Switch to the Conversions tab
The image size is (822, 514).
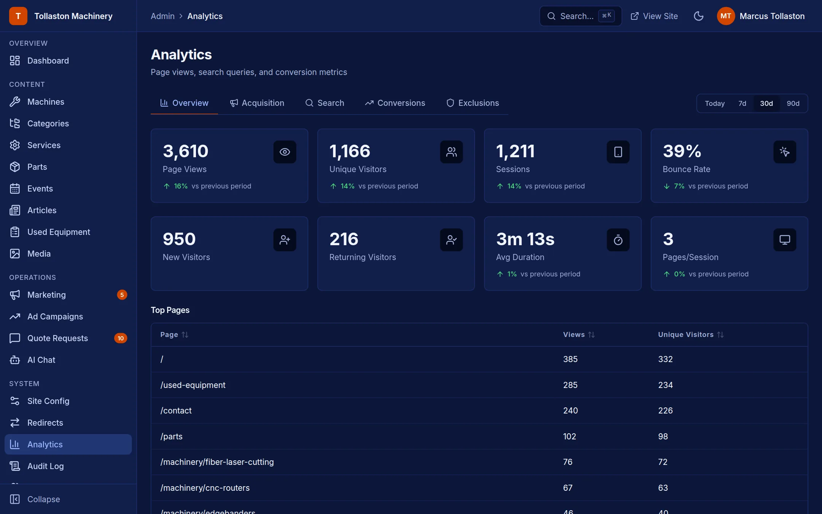[x=395, y=103]
